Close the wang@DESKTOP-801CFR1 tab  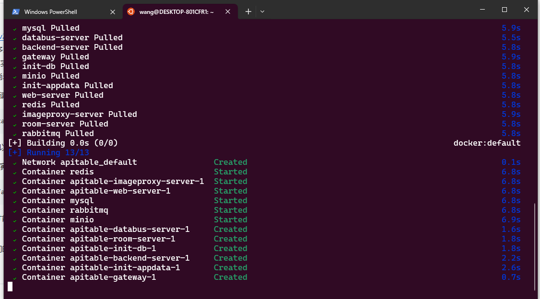tap(228, 11)
